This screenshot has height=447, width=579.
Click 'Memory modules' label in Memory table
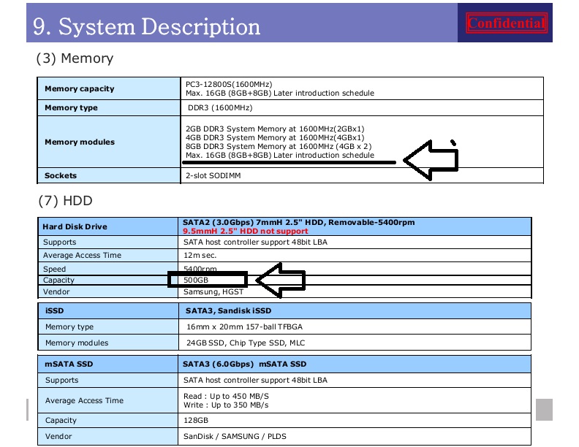click(x=80, y=142)
